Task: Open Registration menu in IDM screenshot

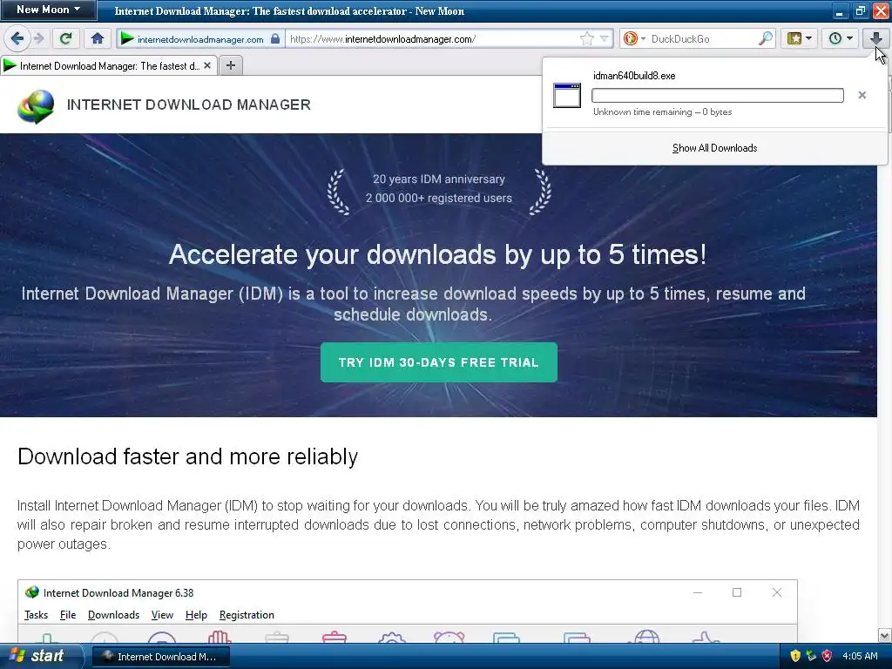Action: pos(247,615)
